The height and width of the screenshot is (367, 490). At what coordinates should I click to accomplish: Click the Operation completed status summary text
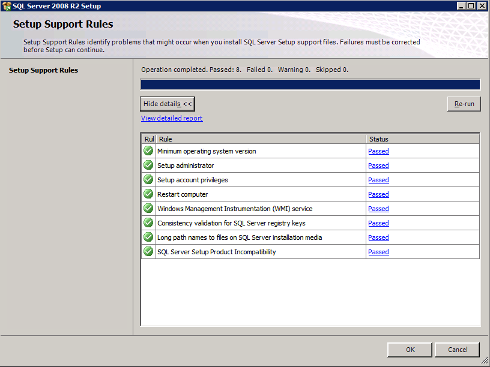pos(244,70)
